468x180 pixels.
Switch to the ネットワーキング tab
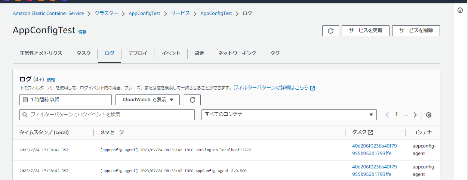tap(237, 53)
